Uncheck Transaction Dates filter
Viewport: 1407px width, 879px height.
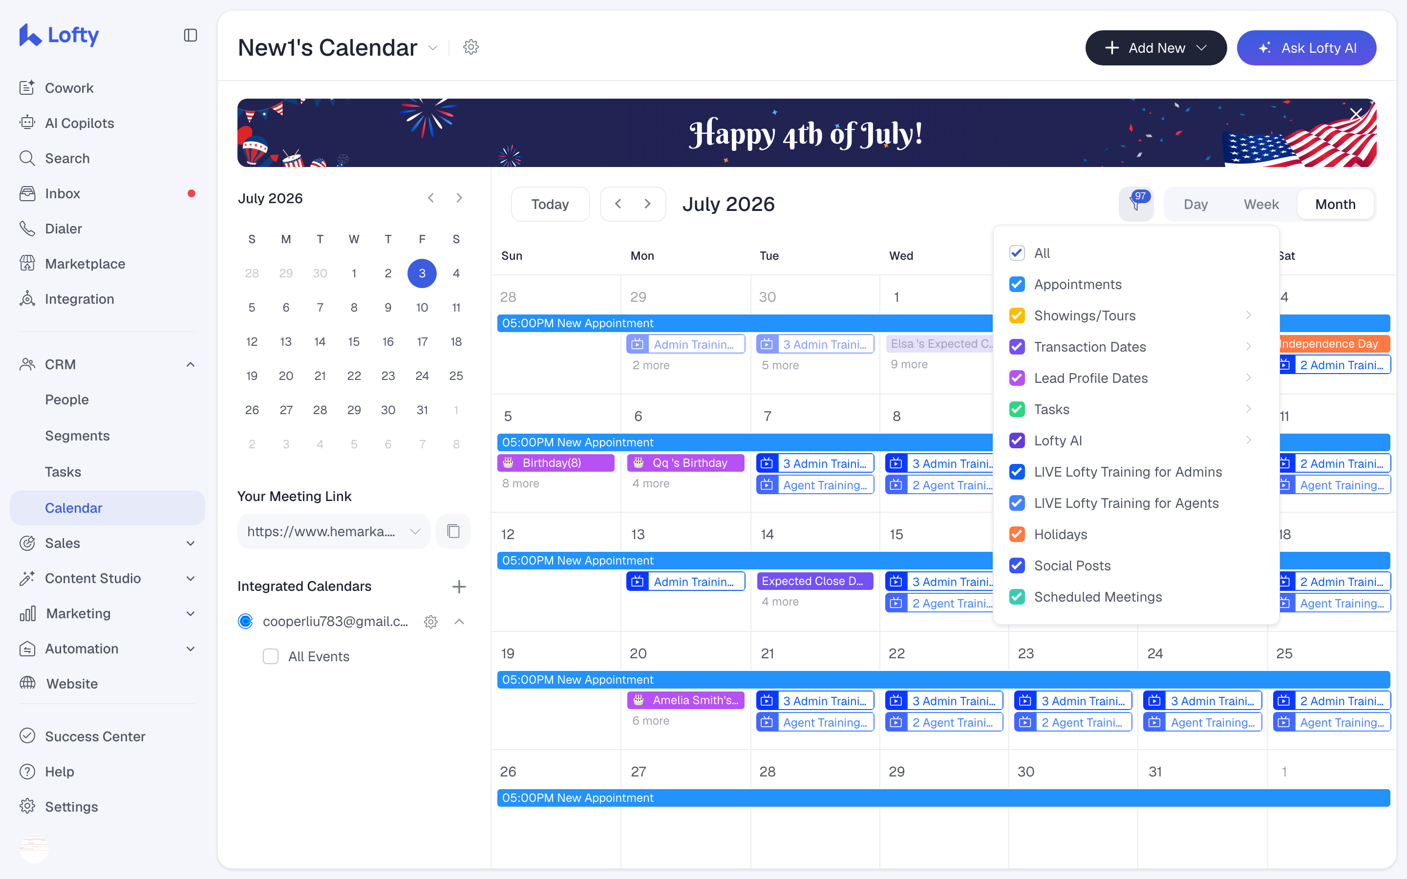[1017, 347]
